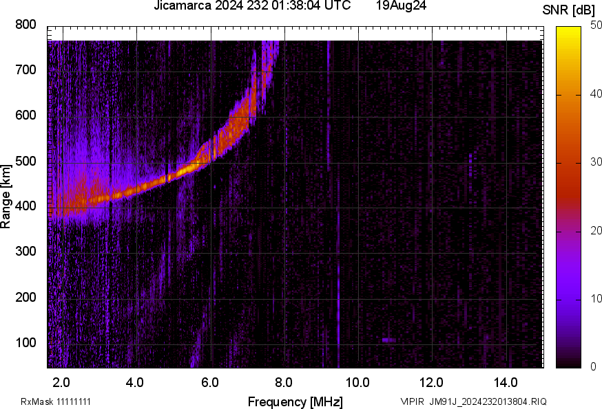Screen dimensions: 602x409
Task: Click the 2.0 frequency tick label
Action: (x=61, y=382)
